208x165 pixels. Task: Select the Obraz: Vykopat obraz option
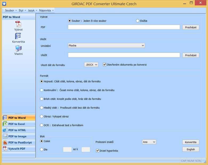pos(42,116)
